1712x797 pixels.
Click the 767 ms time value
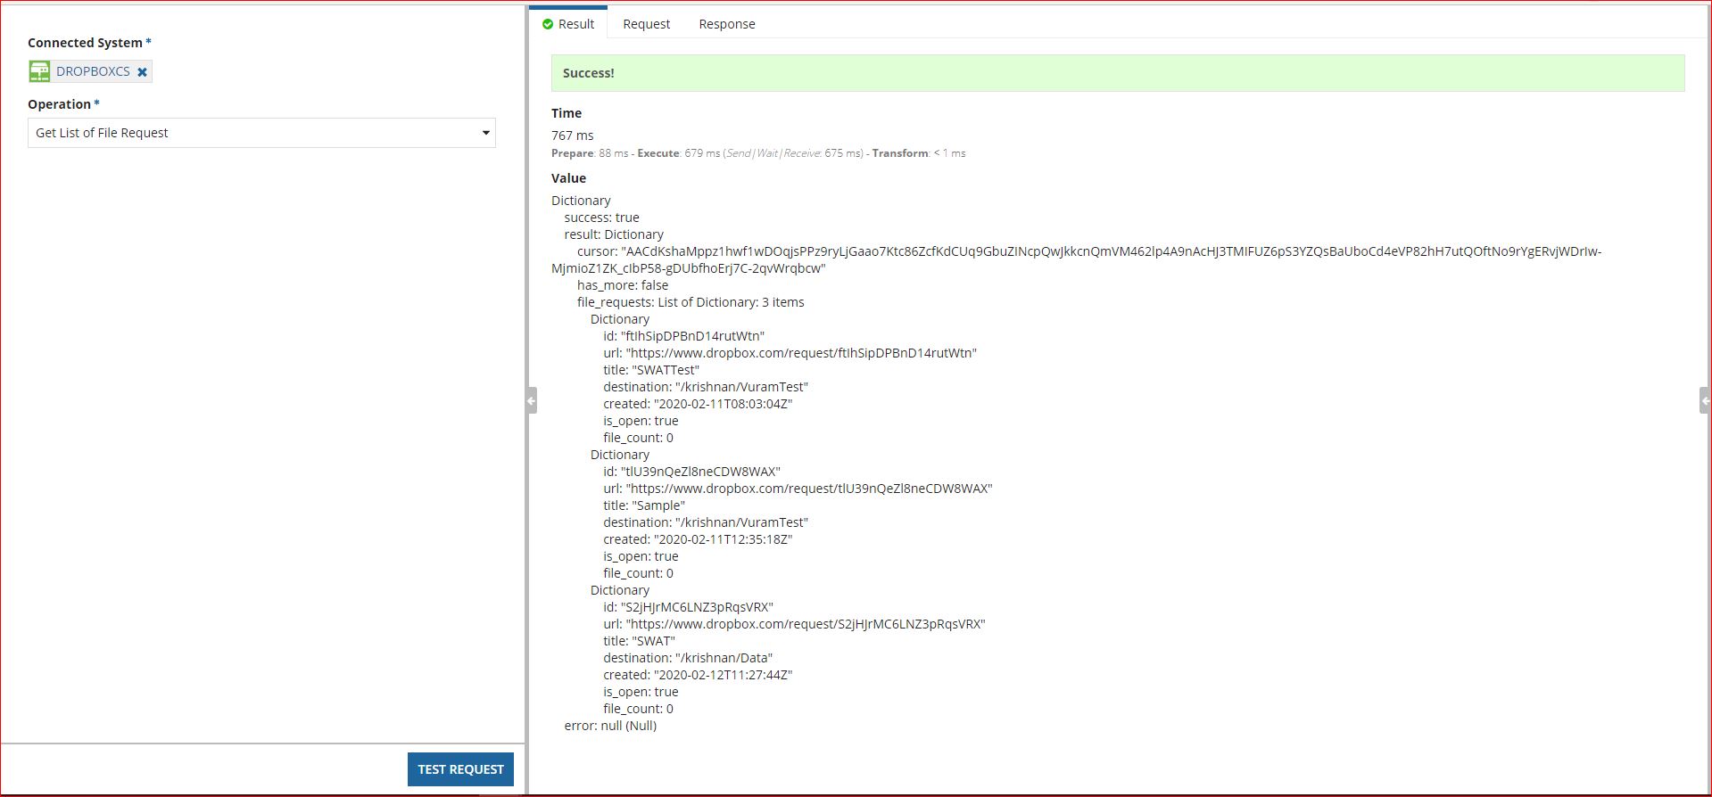click(x=572, y=136)
